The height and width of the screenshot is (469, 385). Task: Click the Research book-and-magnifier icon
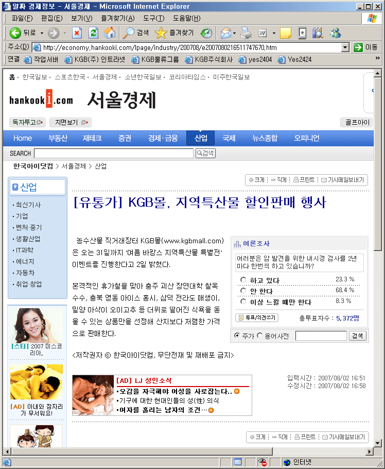click(x=318, y=33)
